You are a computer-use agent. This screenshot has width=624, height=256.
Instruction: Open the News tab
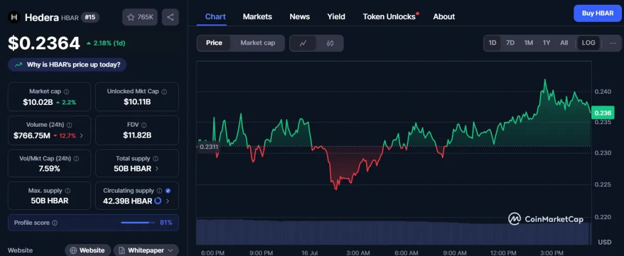pyautogui.click(x=300, y=17)
